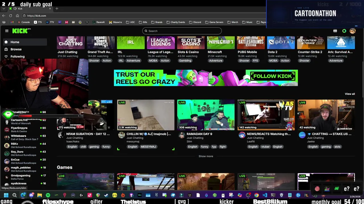The height and width of the screenshot is (204, 364).
Task: Open the Gmail bookmark icon
Action: click(12, 22)
